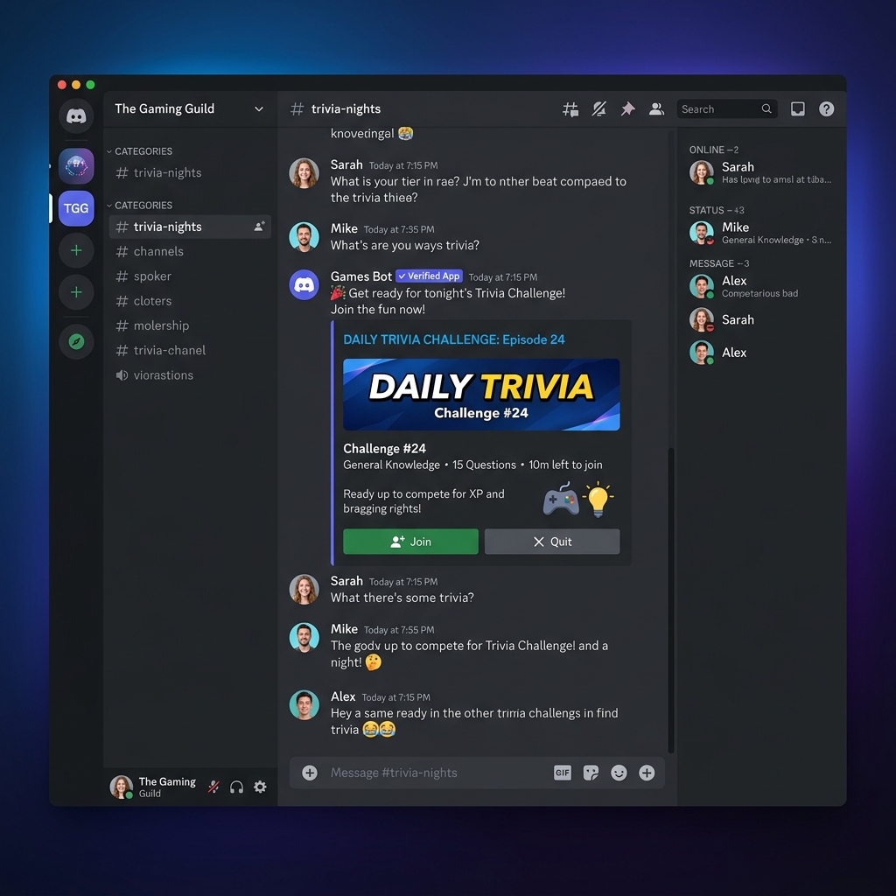The height and width of the screenshot is (896, 896).
Task: Click the chat scrollbar
Action: [671, 600]
